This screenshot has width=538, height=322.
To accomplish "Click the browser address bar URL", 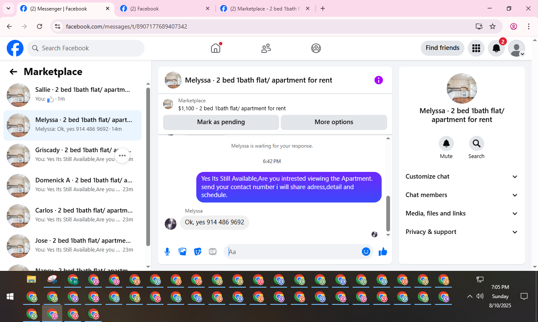I will (x=127, y=26).
